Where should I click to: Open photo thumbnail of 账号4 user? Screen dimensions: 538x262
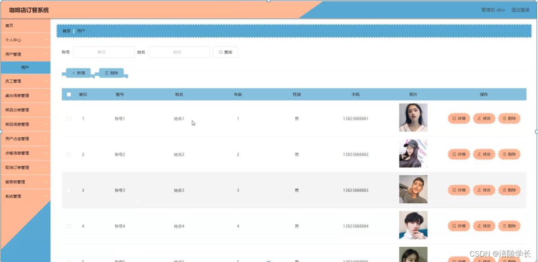pyautogui.click(x=413, y=225)
